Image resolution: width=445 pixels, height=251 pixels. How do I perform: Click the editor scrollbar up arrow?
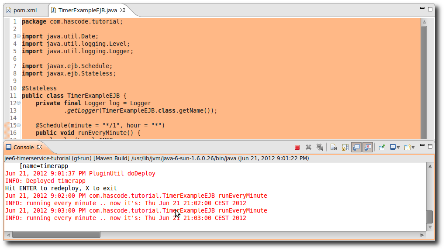click(x=424, y=22)
